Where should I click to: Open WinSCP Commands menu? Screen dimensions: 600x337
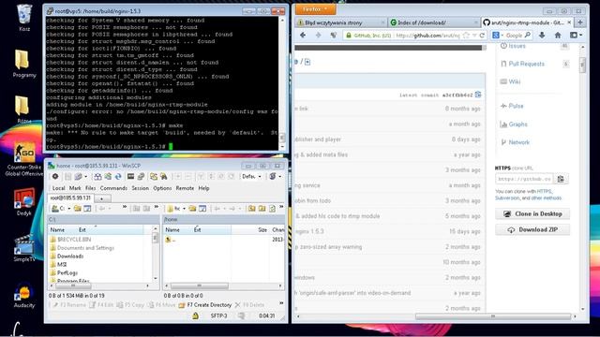(x=113, y=188)
